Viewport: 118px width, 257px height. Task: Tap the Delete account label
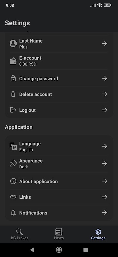pyautogui.click(x=35, y=94)
